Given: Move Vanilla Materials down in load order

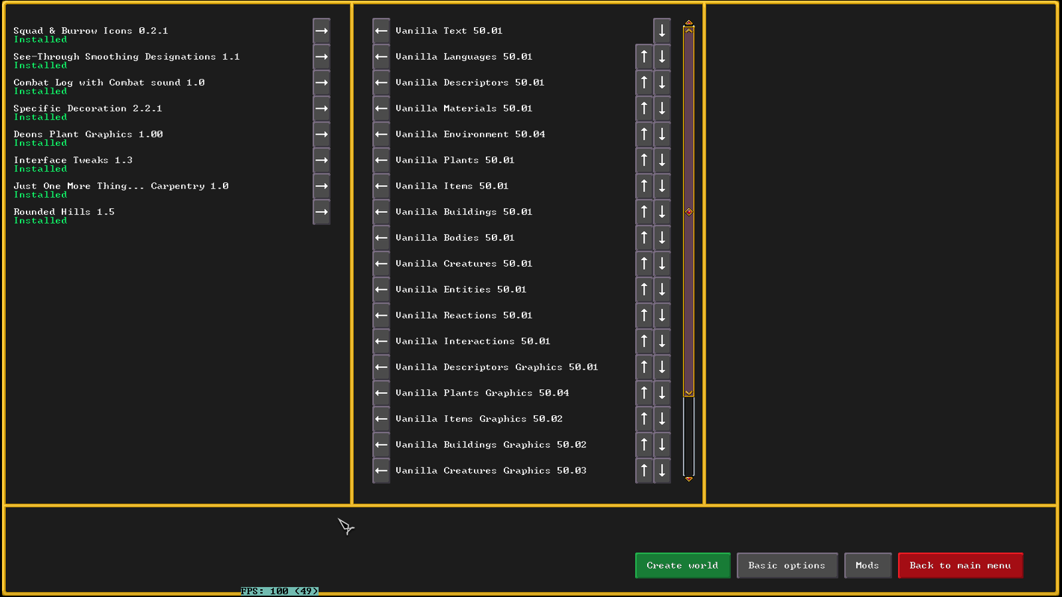Looking at the screenshot, I should click(662, 108).
